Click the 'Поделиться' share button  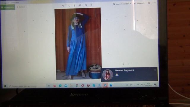(x=139, y=3)
